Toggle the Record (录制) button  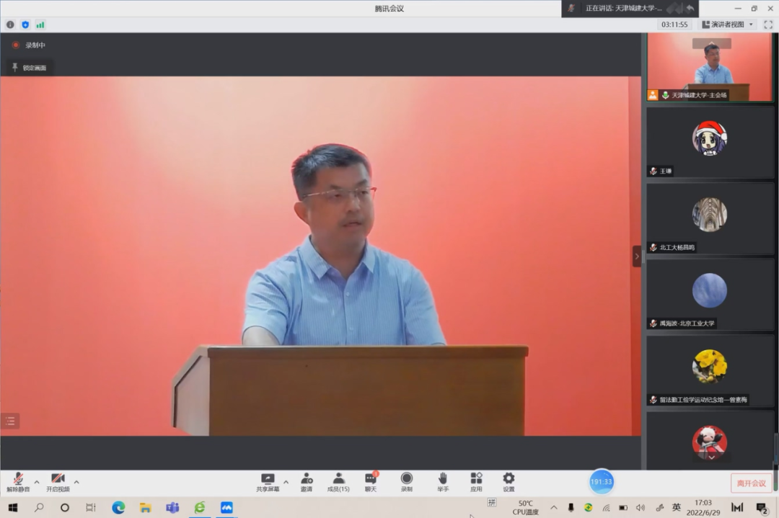[x=407, y=481]
